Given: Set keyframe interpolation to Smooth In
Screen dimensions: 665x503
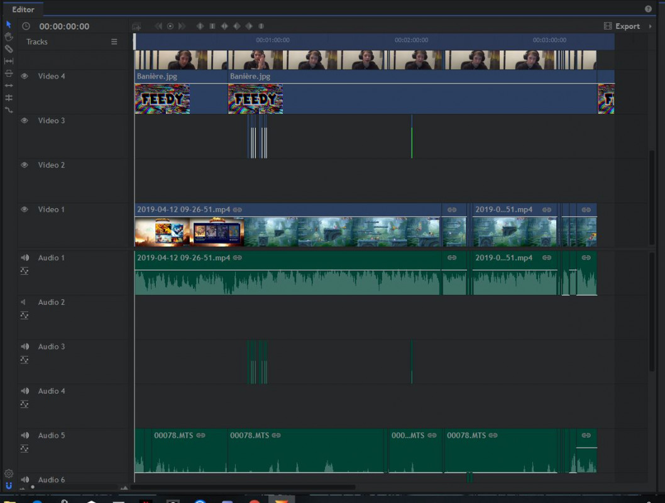Looking at the screenshot, I should click(x=237, y=26).
